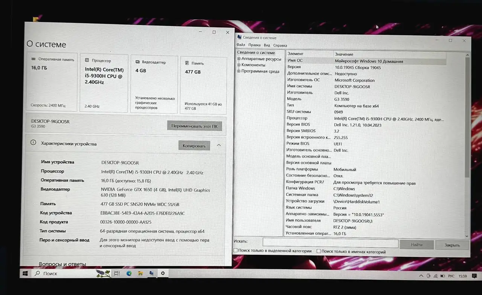Click the О системе page heading
Screen dimensions: 482x295
coord(46,44)
